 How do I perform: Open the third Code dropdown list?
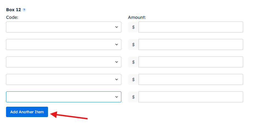point(63,62)
